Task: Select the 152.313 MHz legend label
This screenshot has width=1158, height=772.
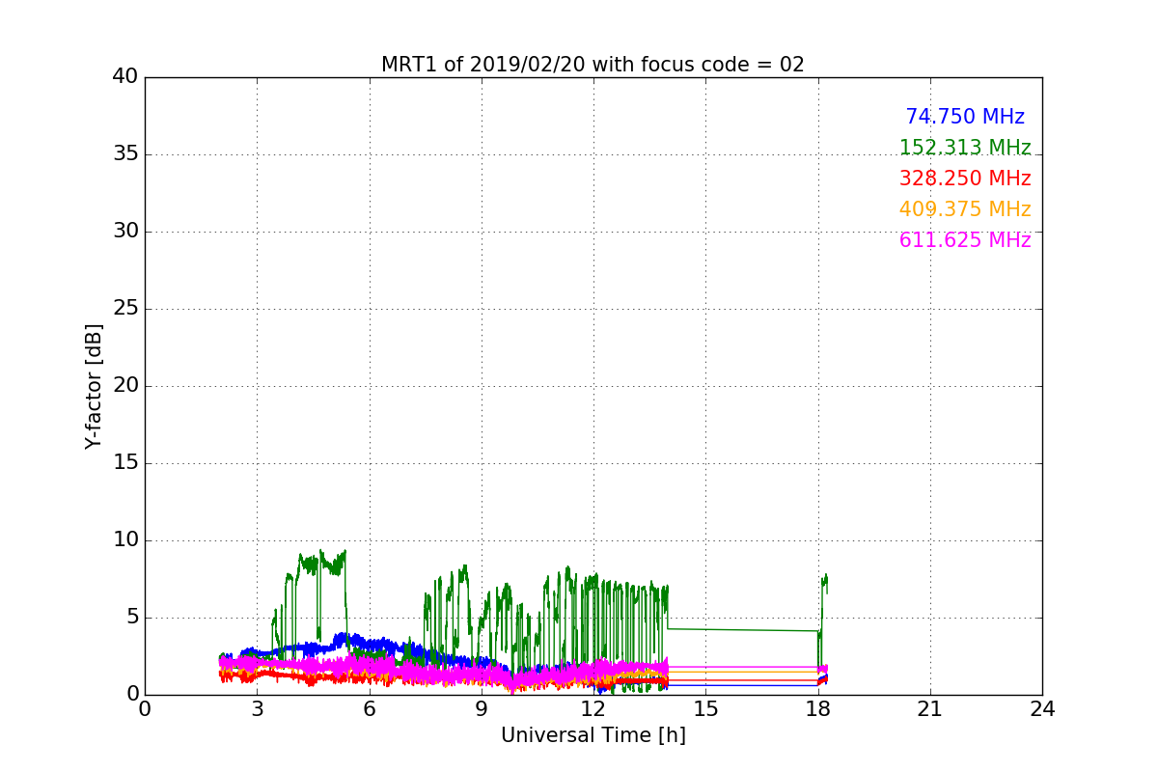Action: pos(965,148)
